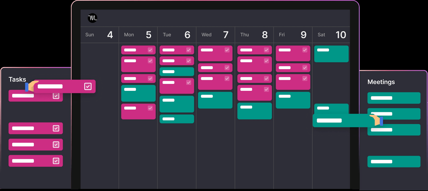The width and height of the screenshot is (428, 191).
Task: Click the hand icon dragging the pink task
Action: (x=32, y=86)
